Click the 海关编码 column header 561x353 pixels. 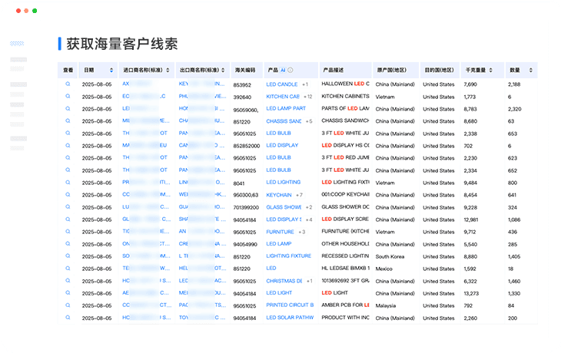pos(244,70)
